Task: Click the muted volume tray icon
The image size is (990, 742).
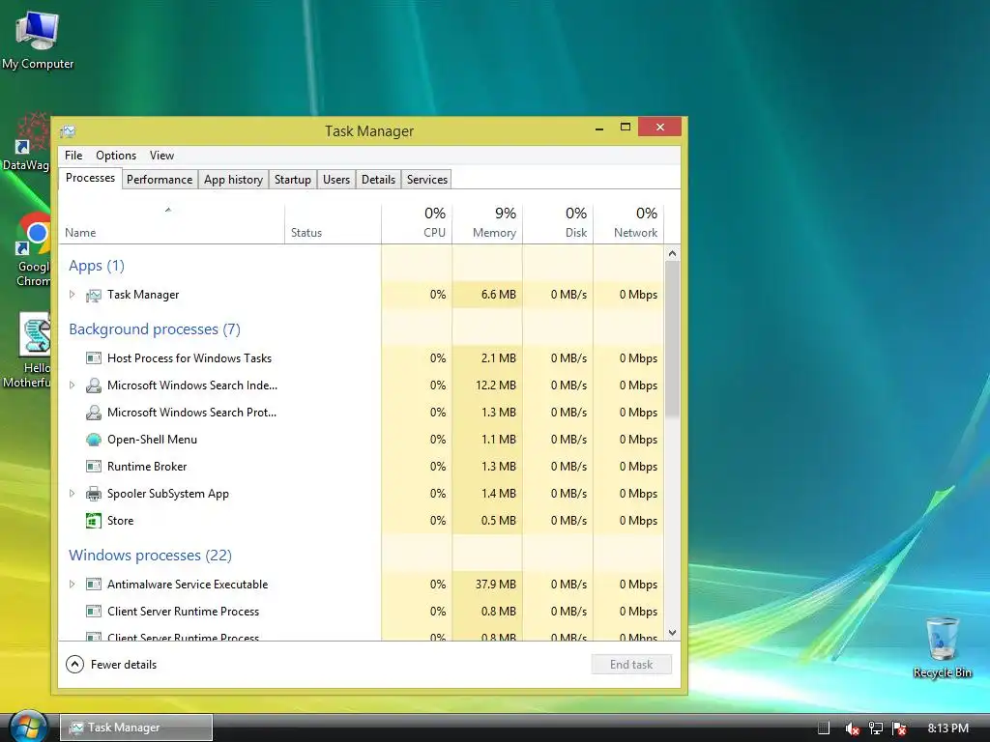Action: [852, 728]
